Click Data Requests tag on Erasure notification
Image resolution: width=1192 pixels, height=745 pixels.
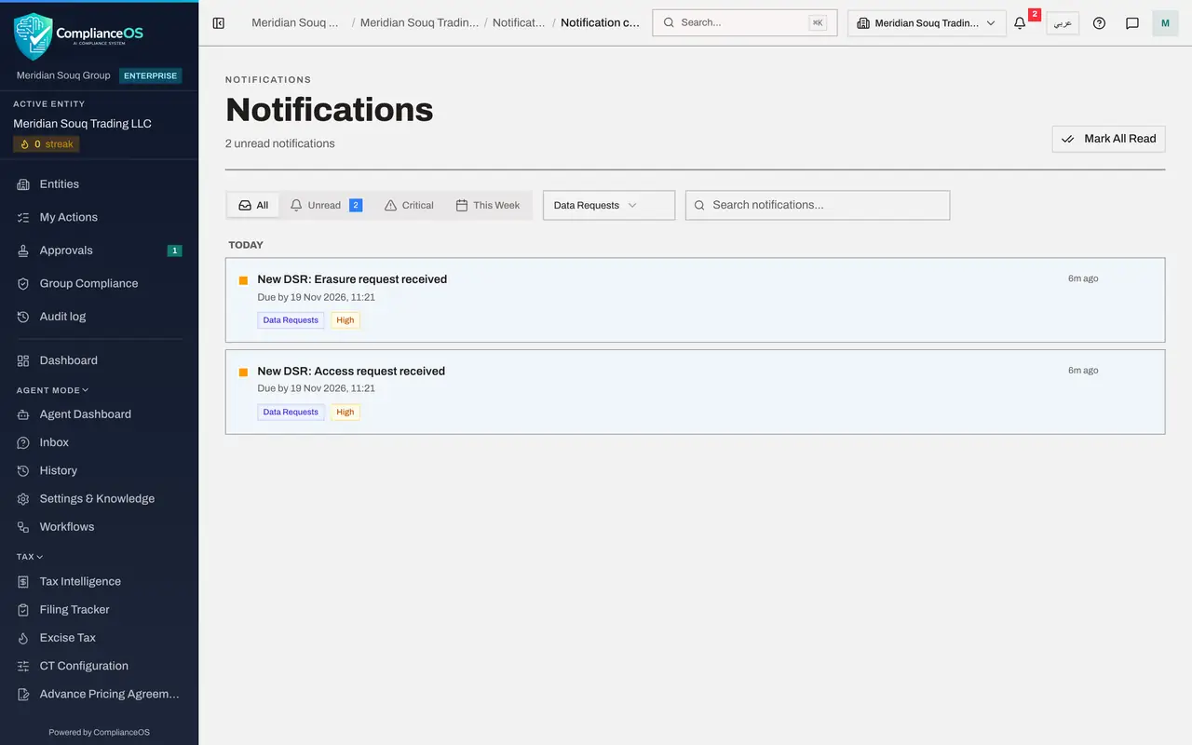coord(291,320)
